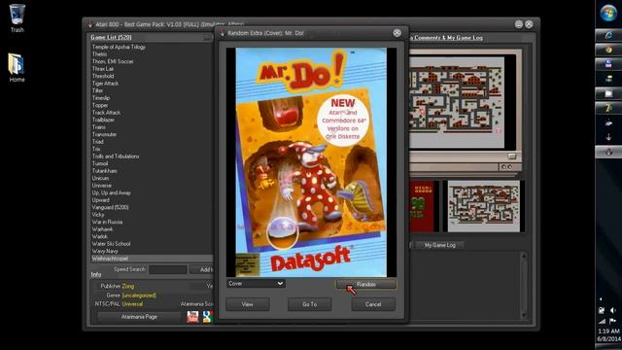The width and height of the screenshot is (622, 350).
Task: Open the Cover type dropdown
Action: tap(256, 283)
